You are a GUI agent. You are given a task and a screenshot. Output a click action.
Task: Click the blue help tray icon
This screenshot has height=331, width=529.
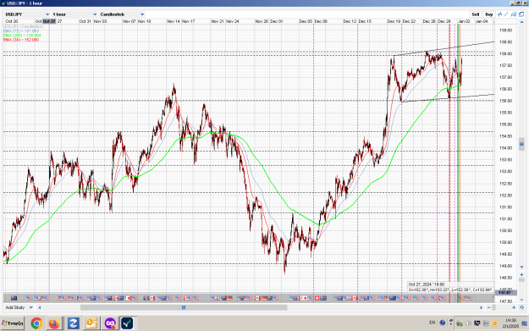click(x=443, y=323)
